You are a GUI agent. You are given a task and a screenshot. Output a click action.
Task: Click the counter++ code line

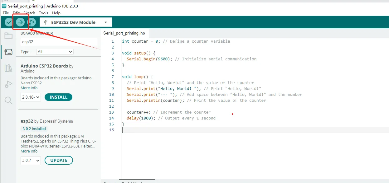coord(169,112)
